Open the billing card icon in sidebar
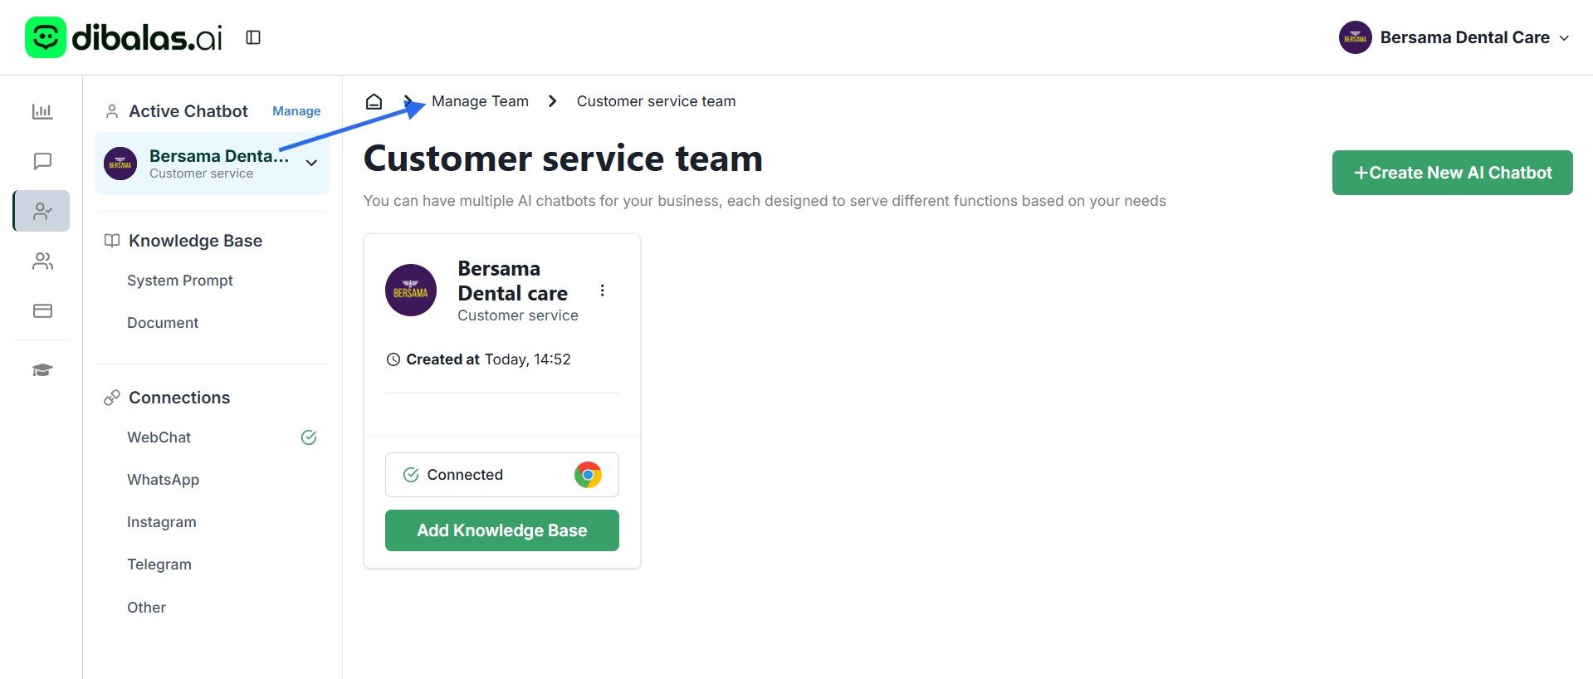This screenshot has height=679, width=1593. click(x=42, y=310)
